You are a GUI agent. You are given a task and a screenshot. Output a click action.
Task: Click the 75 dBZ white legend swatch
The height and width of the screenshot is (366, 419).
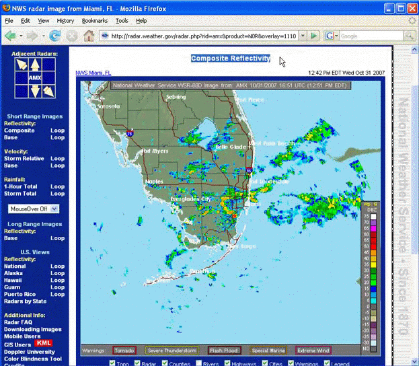point(373,216)
